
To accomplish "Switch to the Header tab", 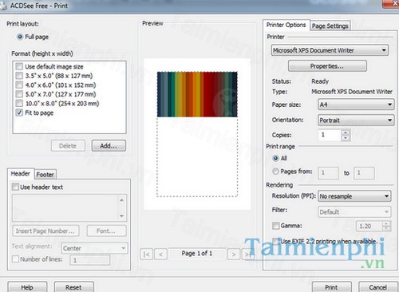I will 21,174.
